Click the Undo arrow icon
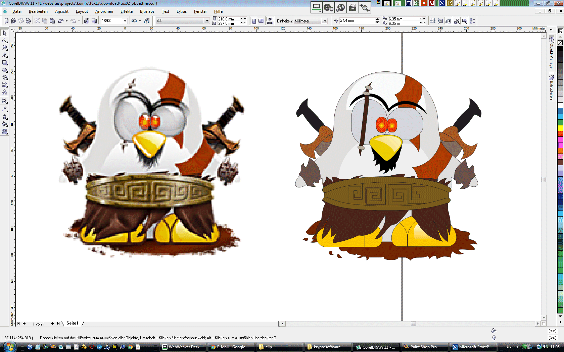This screenshot has width=564, height=352. [x=61, y=21]
